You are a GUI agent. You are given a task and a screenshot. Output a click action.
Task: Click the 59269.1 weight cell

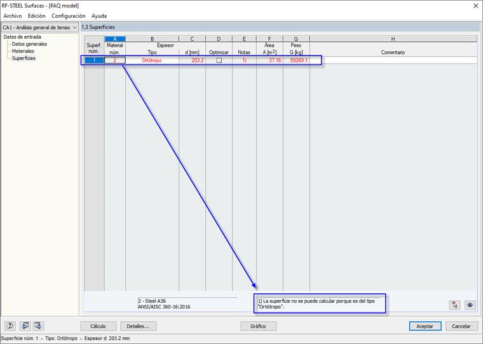point(296,60)
